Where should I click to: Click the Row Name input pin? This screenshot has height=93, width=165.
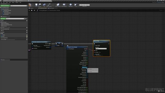click(x=32, y=48)
